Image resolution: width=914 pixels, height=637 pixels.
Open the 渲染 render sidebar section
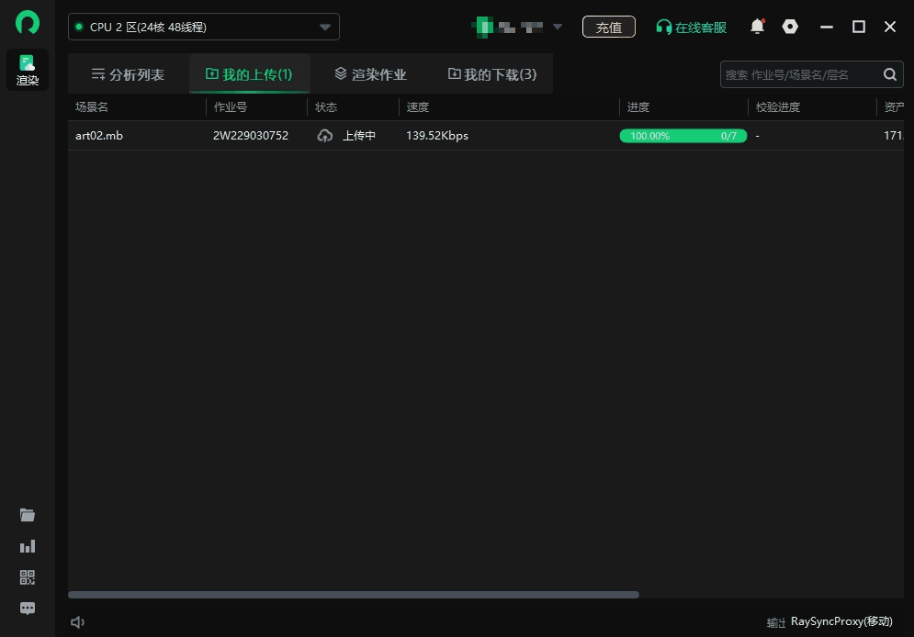click(28, 71)
